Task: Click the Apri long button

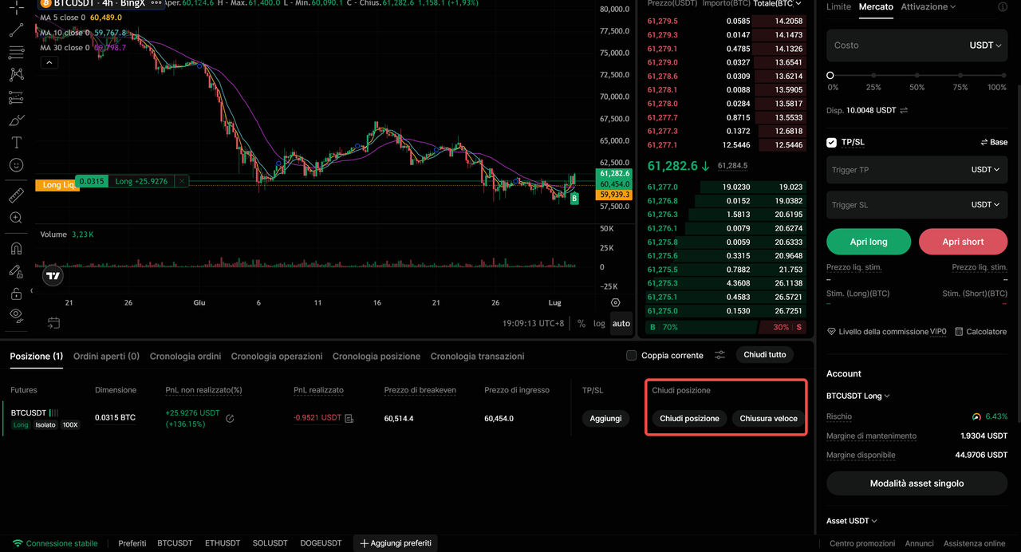Action: pyautogui.click(x=869, y=242)
